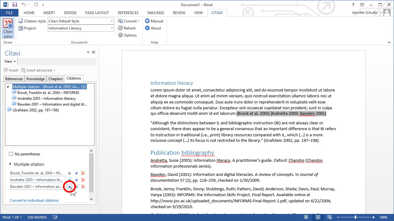Move Andretta 2005 citation up
Viewport: 394px width, 221px height.
coord(69,180)
